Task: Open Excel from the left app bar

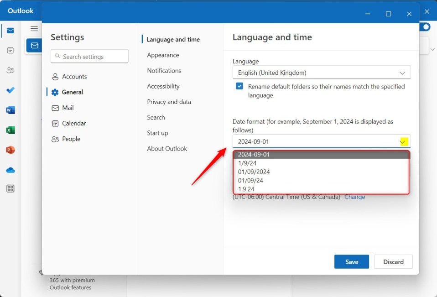Action: point(10,130)
